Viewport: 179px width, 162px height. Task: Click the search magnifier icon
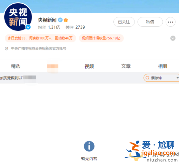[148, 78]
